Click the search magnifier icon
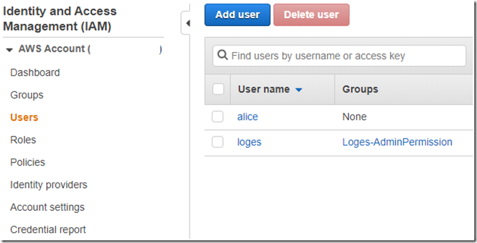This screenshot has height=243, width=477. point(222,55)
